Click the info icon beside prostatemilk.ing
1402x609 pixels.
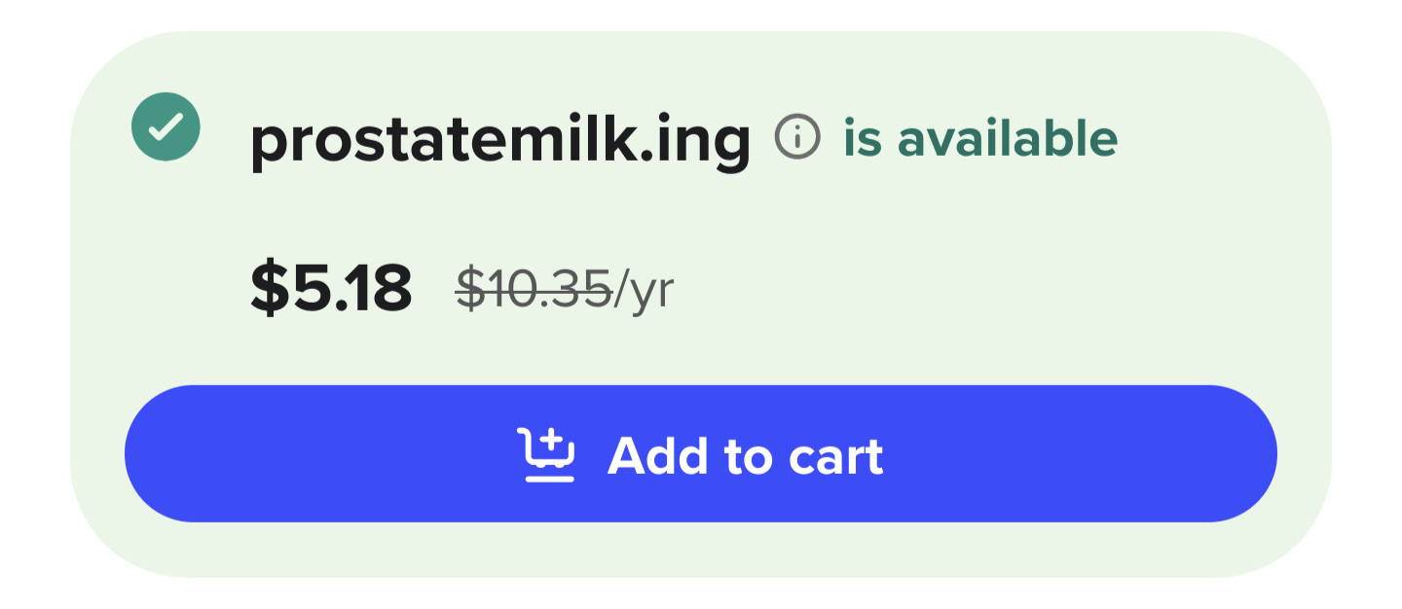(797, 135)
